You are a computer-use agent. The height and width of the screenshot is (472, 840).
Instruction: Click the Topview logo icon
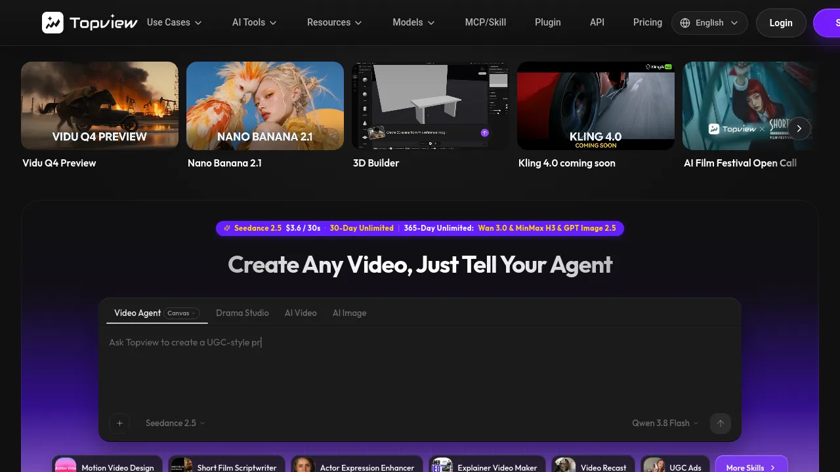click(52, 22)
